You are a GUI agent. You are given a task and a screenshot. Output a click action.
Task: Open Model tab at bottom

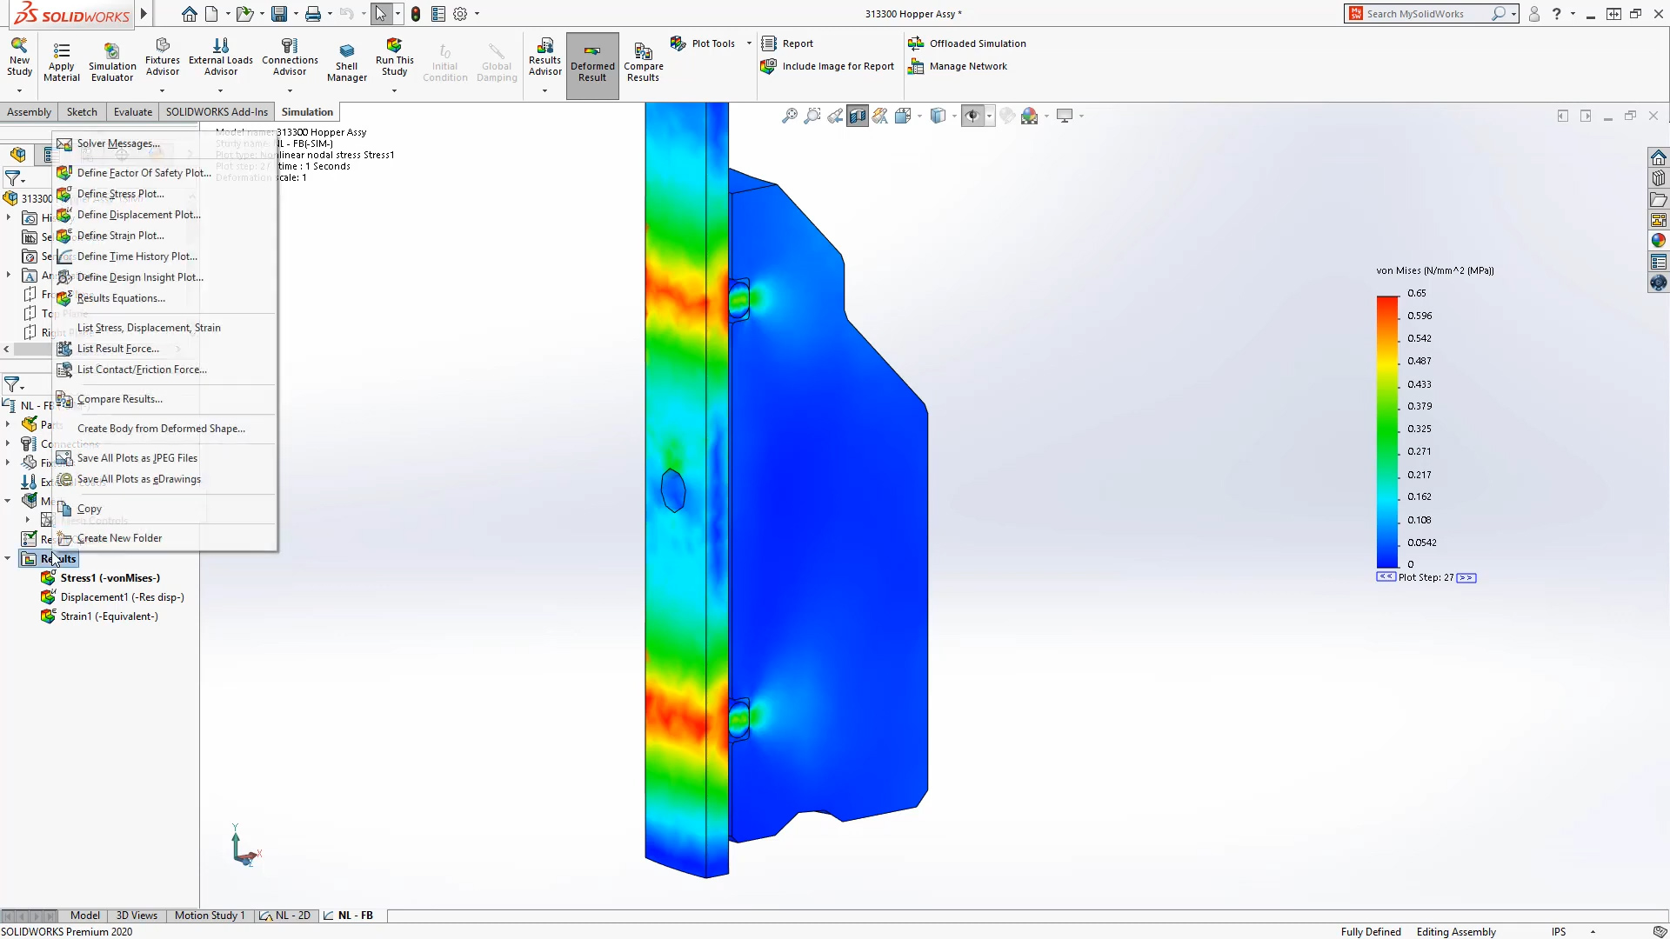click(85, 916)
